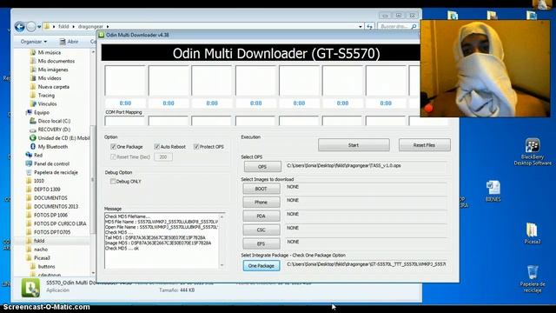Select FOTOS DP CURICO LIRA folder

pyautogui.click(x=60, y=223)
